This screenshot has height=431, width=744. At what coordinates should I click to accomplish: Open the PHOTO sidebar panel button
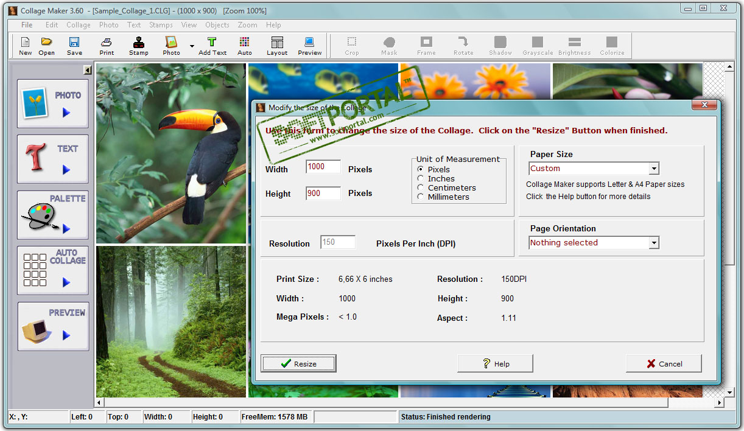tap(53, 103)
